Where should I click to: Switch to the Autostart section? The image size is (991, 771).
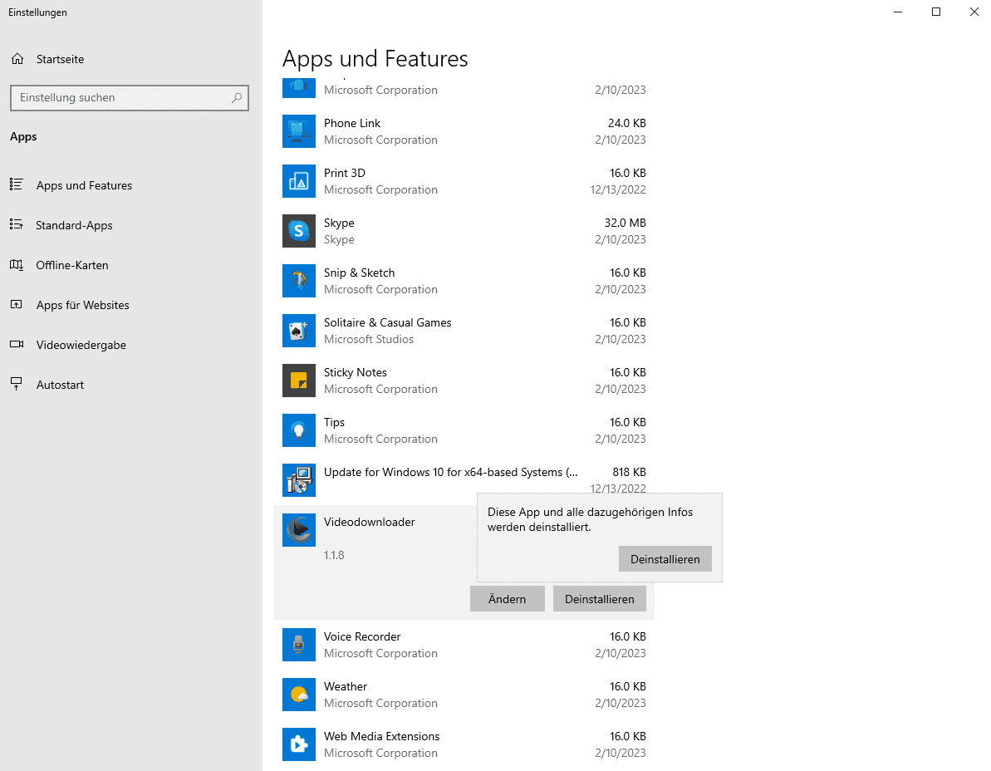(x=58, y=384)
